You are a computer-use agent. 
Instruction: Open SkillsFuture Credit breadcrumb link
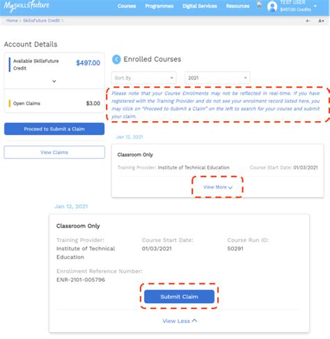pyautogui.click(x=42, y=20)
